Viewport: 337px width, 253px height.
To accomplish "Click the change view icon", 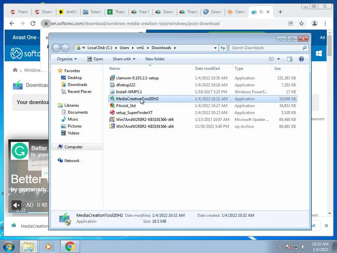I will point(272,59).
